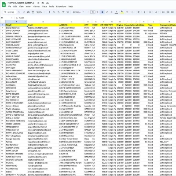Open the Insert menu
Viewport: 176px width, 176px height.
click(x=29, y=7)
